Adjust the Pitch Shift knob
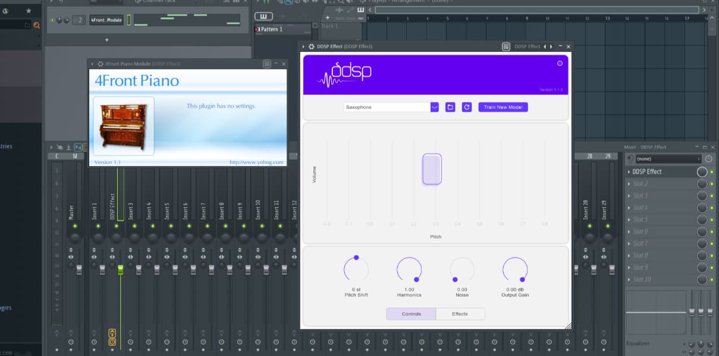Viewport: 719px width, 356px height. pyautogui.click(x=356, y=269)
